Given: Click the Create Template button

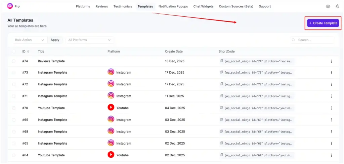Looking at the screenshot, I should [x=323, y=23].
